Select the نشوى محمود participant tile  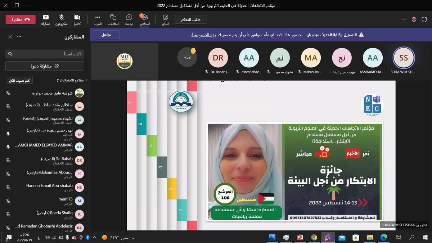(x=280, y=61)
